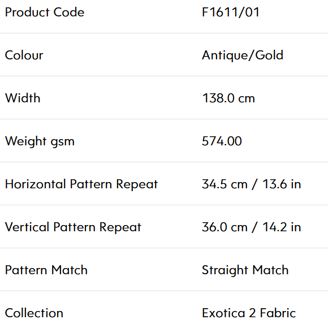
Task: Click the 138.0 cm width value
Action: point(228,98)
